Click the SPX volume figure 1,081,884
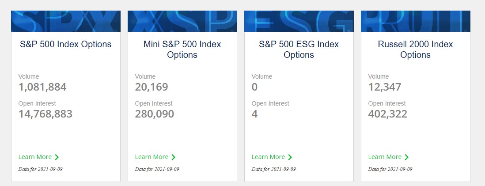Image resolution: width=485 pixels, height=186 pixels. [42, 87]
